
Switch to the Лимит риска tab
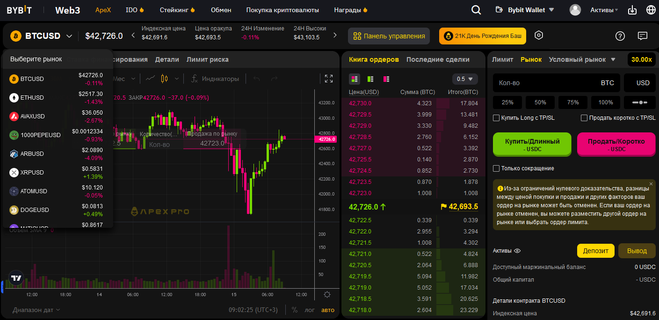click(208, 59)
